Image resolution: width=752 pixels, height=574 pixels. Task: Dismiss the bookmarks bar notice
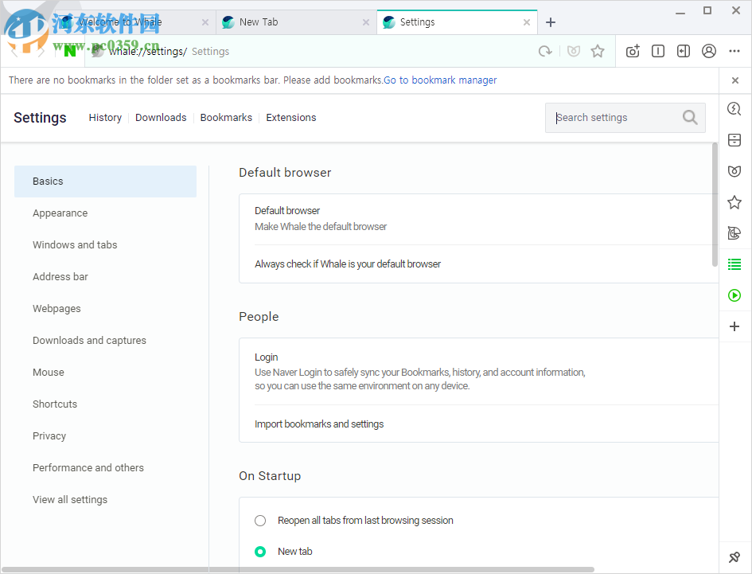tap(735, 80)
